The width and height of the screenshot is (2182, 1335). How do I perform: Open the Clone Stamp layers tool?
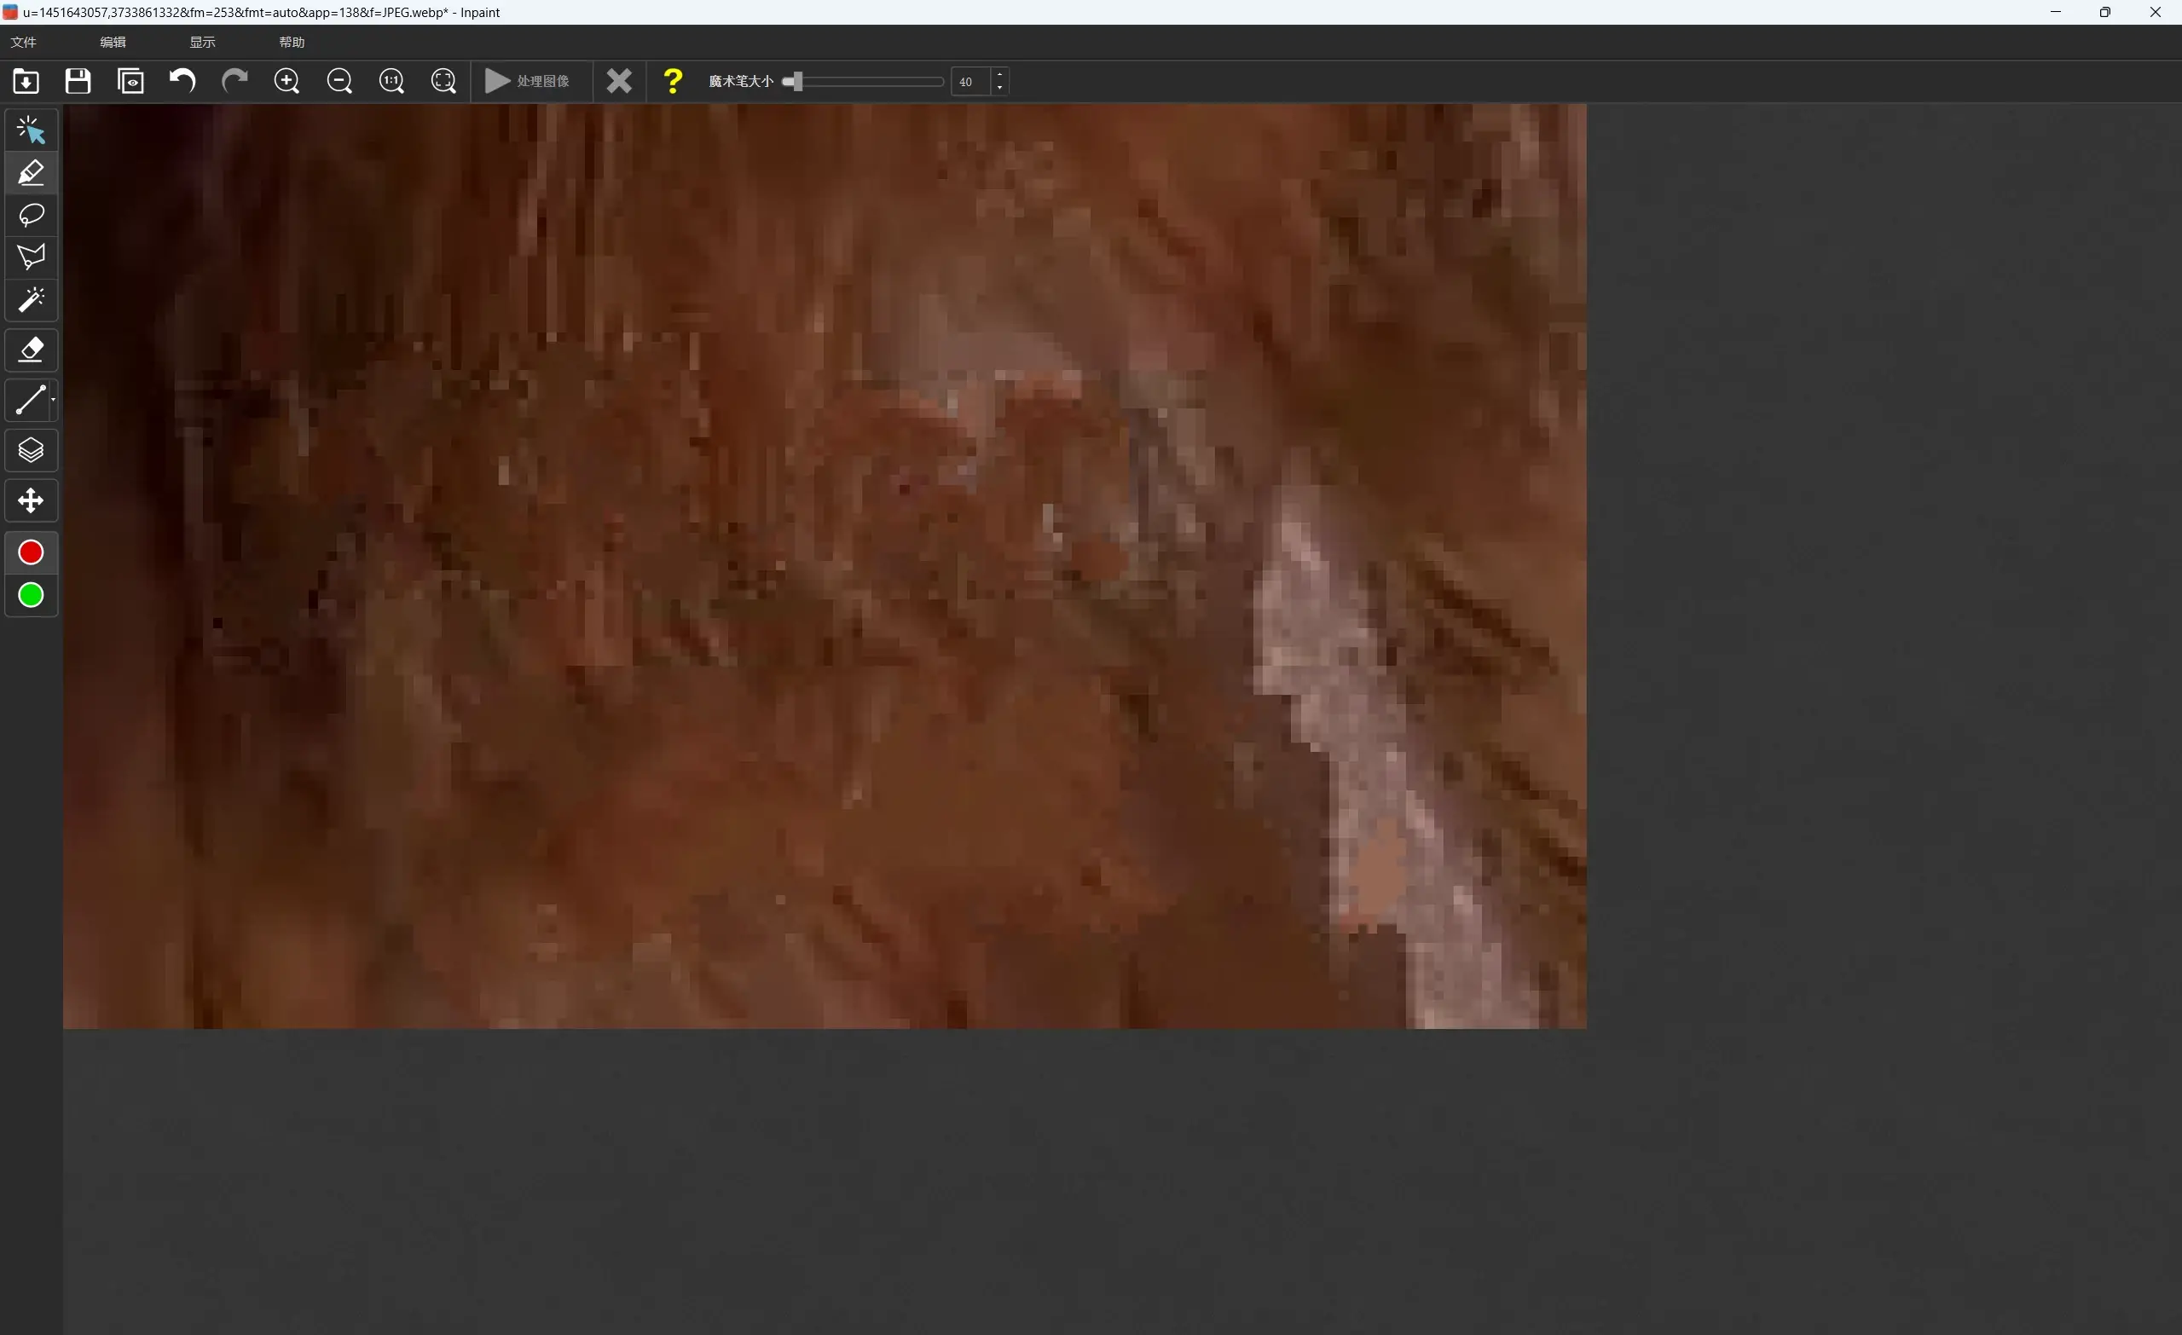coord(30,450)
